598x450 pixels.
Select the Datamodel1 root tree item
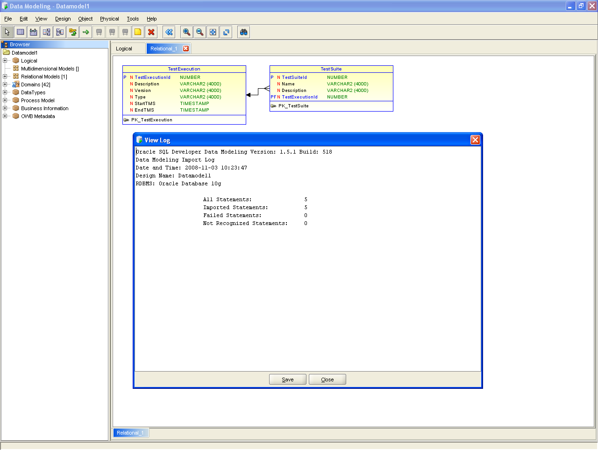[24, 53]
